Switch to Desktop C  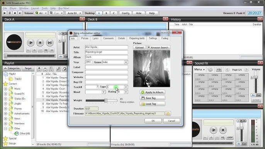tap(114, 13)
